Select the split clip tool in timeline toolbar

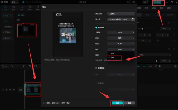[24, 66]
